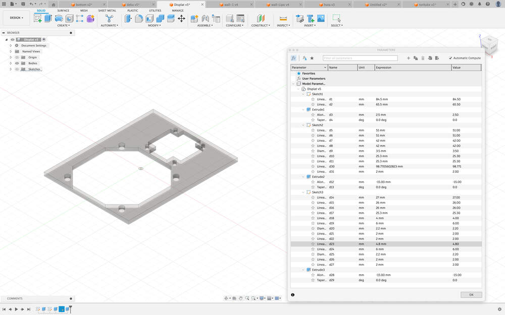The image size is (505, 315).
Task: Toggle the Automatic Compute checkbox
Action: tap(450, 58)
